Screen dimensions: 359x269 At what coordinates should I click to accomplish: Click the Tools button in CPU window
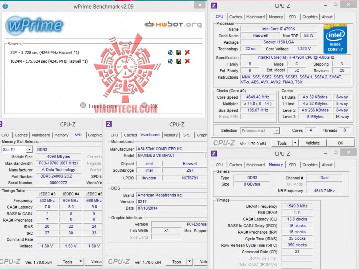point(282,143)
